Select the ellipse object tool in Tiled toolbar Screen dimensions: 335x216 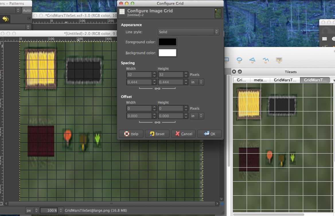tap(239, 60)
